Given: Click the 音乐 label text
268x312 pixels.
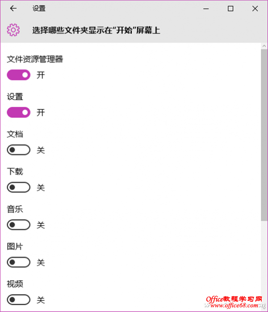Looking at the screenshot, I should [x=15, y=209].
